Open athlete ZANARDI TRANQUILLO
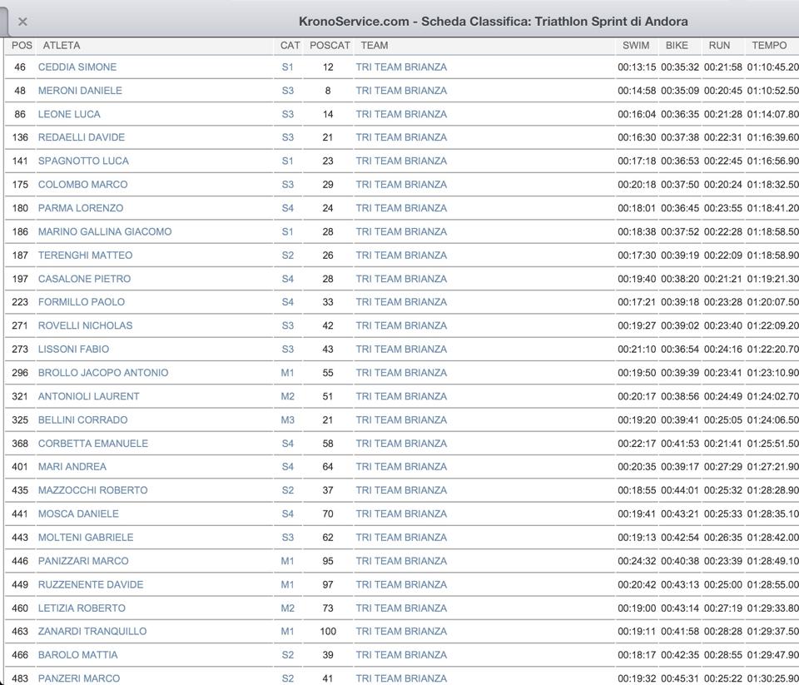The height and width of the screenshot is (685, 799). pos(92,632)
